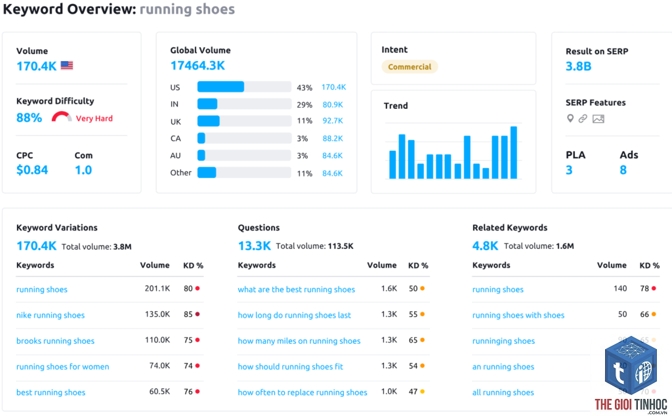Click the UK volume share bar

tap(244, 121)
